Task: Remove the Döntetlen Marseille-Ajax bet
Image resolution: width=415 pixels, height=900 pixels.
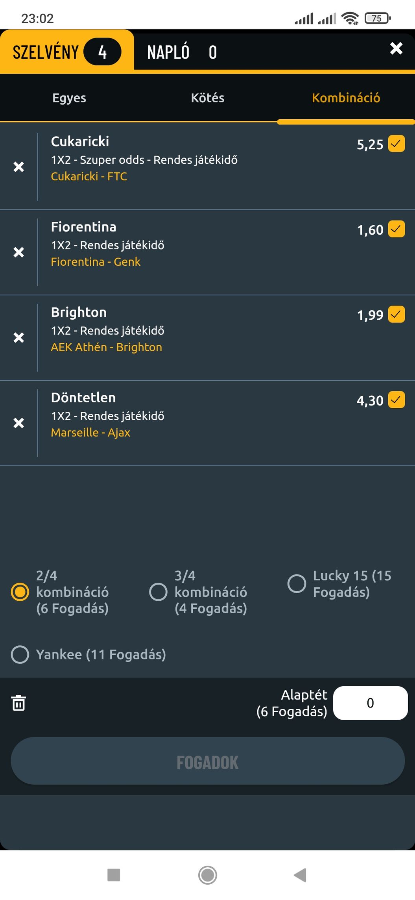Action: tap(18, 423)
